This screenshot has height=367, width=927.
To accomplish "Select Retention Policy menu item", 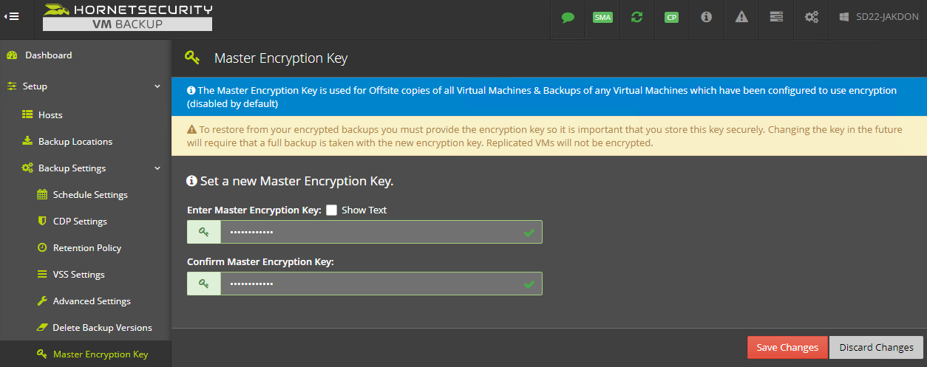I will 85,248.
